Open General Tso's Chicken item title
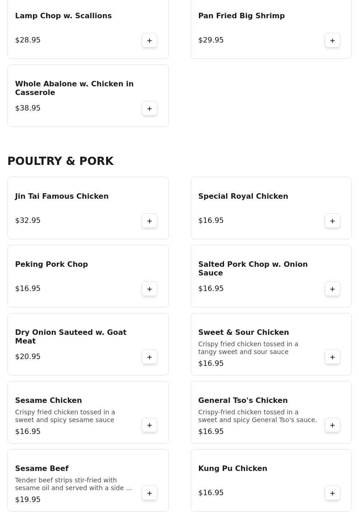This screenshot has height=513, width=359. click(243, 400)
